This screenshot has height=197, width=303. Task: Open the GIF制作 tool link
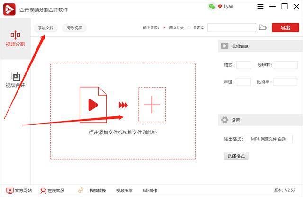click(x=150, y=190)
